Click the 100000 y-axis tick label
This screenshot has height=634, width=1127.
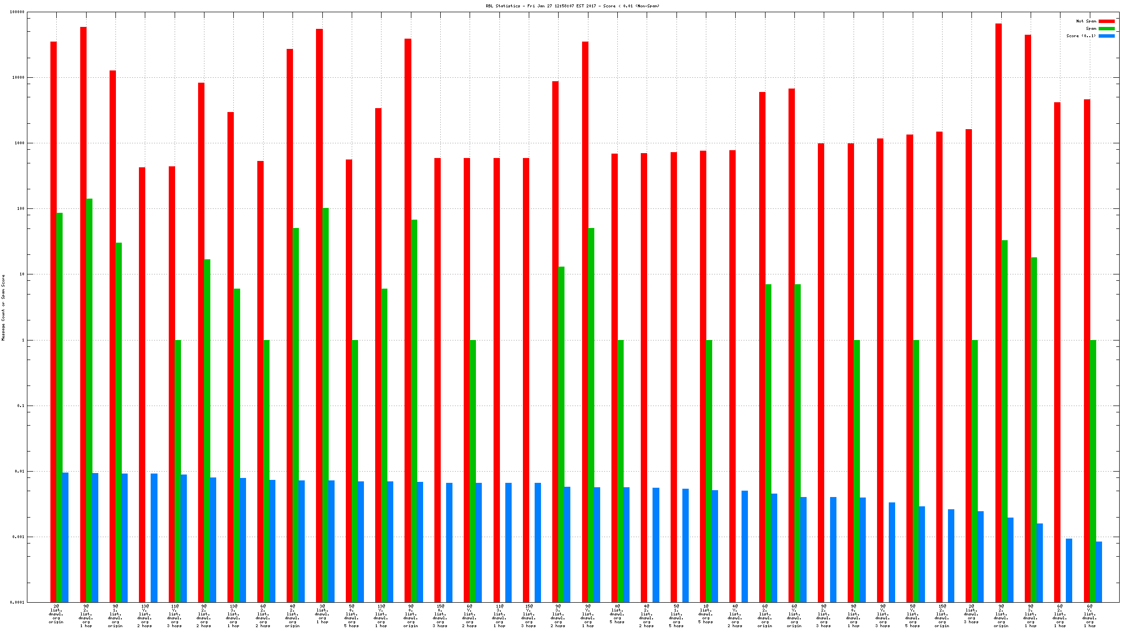pos(17,12)
